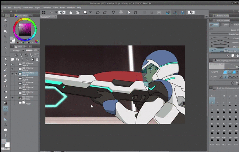
Task: Open the File menu
Action: click(4, 7)
